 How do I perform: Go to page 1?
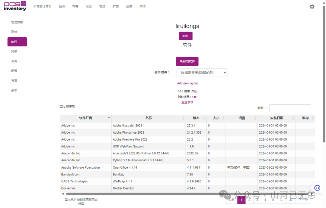241,200
